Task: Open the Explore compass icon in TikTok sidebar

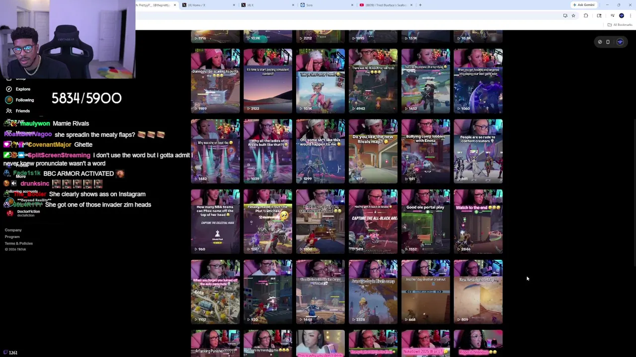Action: pos(9,89)
